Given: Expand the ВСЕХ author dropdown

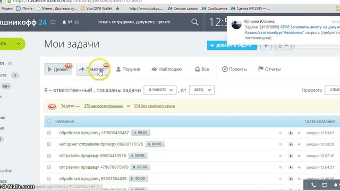Looking at the screenshot, I should (202, 90).
